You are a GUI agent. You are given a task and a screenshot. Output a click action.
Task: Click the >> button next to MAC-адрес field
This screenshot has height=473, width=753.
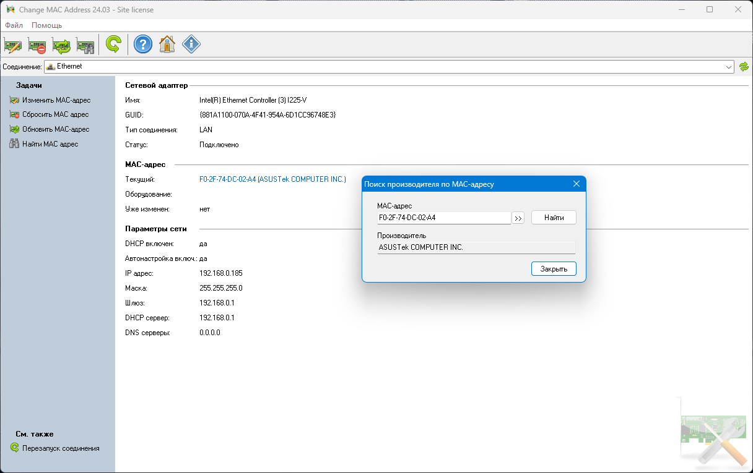[x=518, y=218]
